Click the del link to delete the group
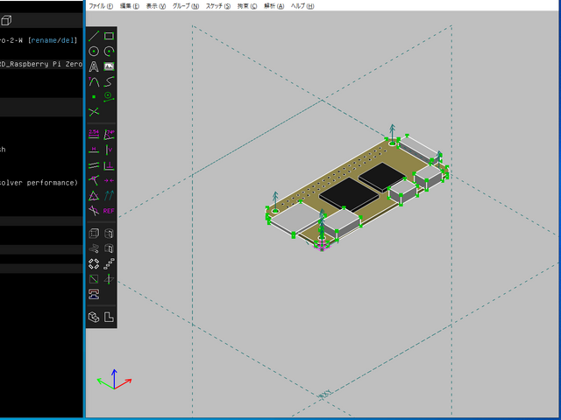 (x=68, y=40)
